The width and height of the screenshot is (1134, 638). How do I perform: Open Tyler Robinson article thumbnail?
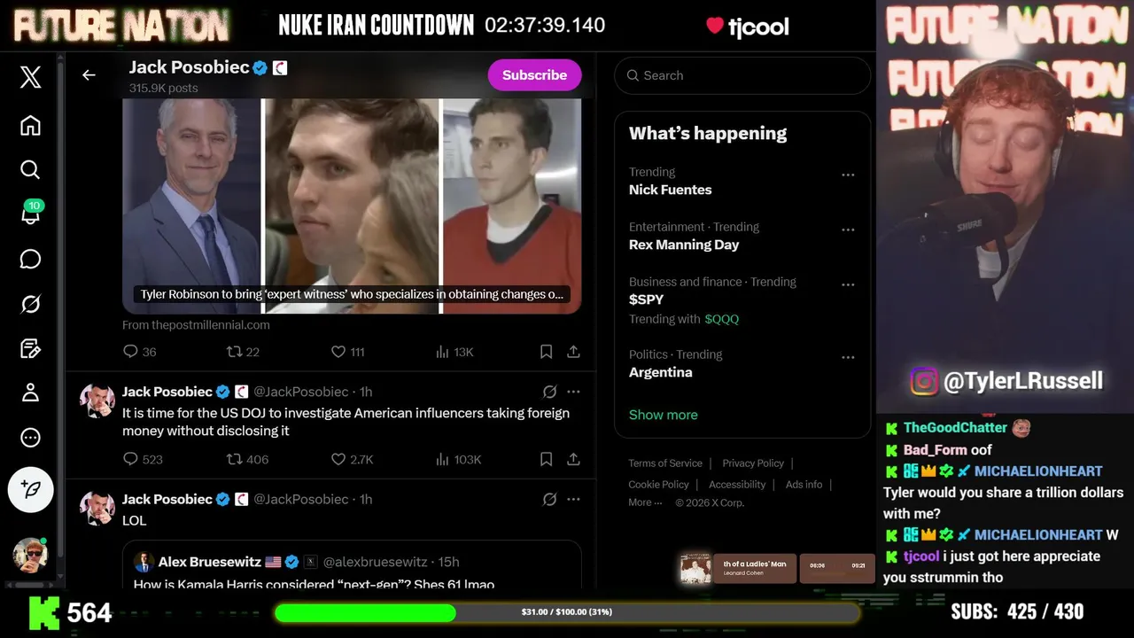point(352,206)
